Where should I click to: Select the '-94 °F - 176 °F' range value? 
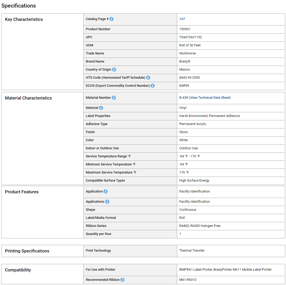[x=190, y=156]
